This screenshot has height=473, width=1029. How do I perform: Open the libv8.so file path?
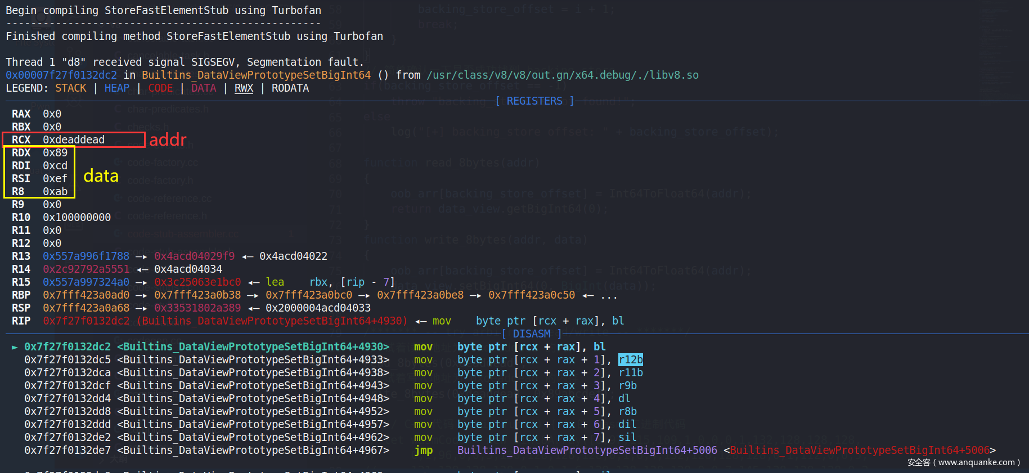563,75
